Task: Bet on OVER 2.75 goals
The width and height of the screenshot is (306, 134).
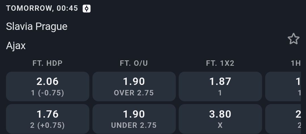Action: pos(134,86)
